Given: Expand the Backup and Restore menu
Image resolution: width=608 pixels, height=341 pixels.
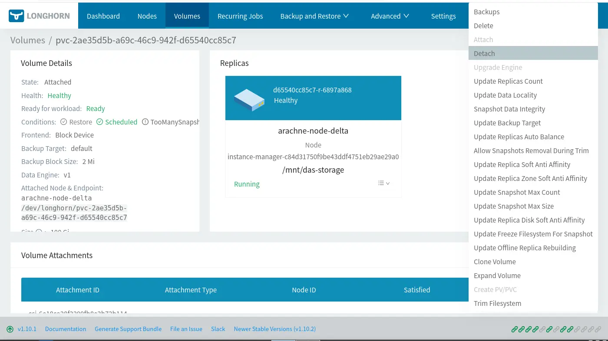Looking at the screenshot, I should click(x=314, y=16).
